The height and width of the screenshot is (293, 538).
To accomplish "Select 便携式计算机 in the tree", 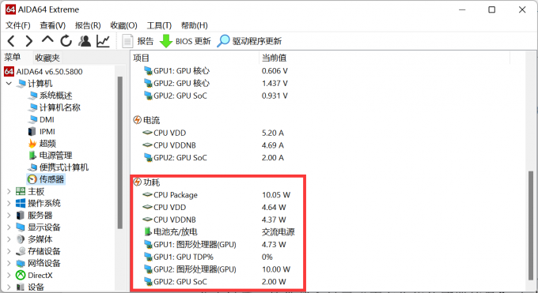I will (x=58, y=167).
